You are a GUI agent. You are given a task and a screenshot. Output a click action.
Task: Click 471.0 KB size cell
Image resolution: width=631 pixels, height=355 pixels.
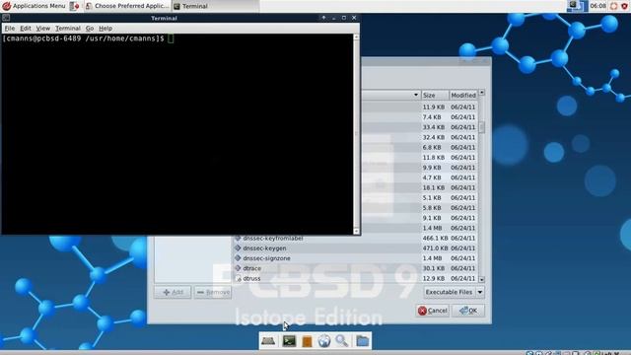[x=435, y=248]
